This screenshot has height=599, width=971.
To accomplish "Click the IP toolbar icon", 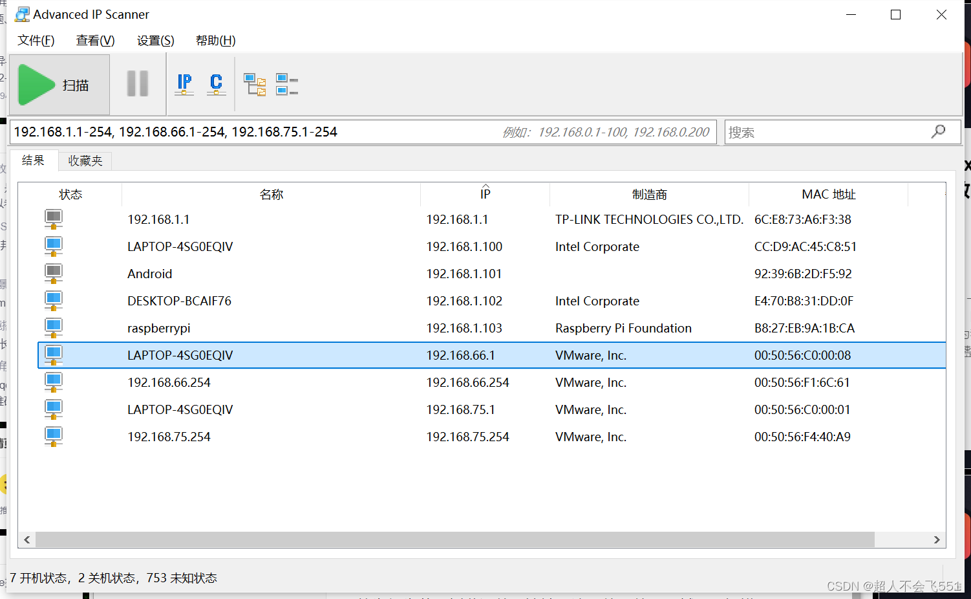I will click(x=184, y=84).
